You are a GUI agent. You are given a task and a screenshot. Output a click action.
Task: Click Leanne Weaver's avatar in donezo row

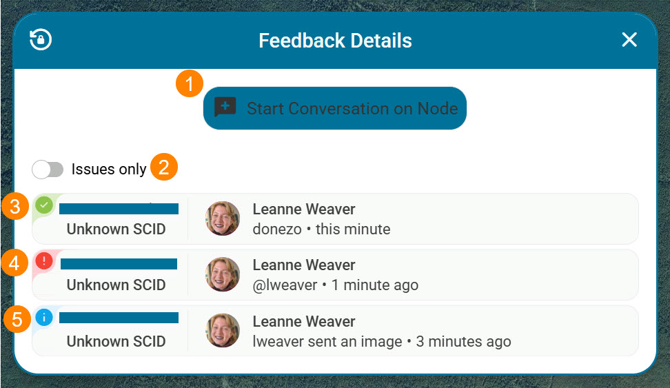223,218
